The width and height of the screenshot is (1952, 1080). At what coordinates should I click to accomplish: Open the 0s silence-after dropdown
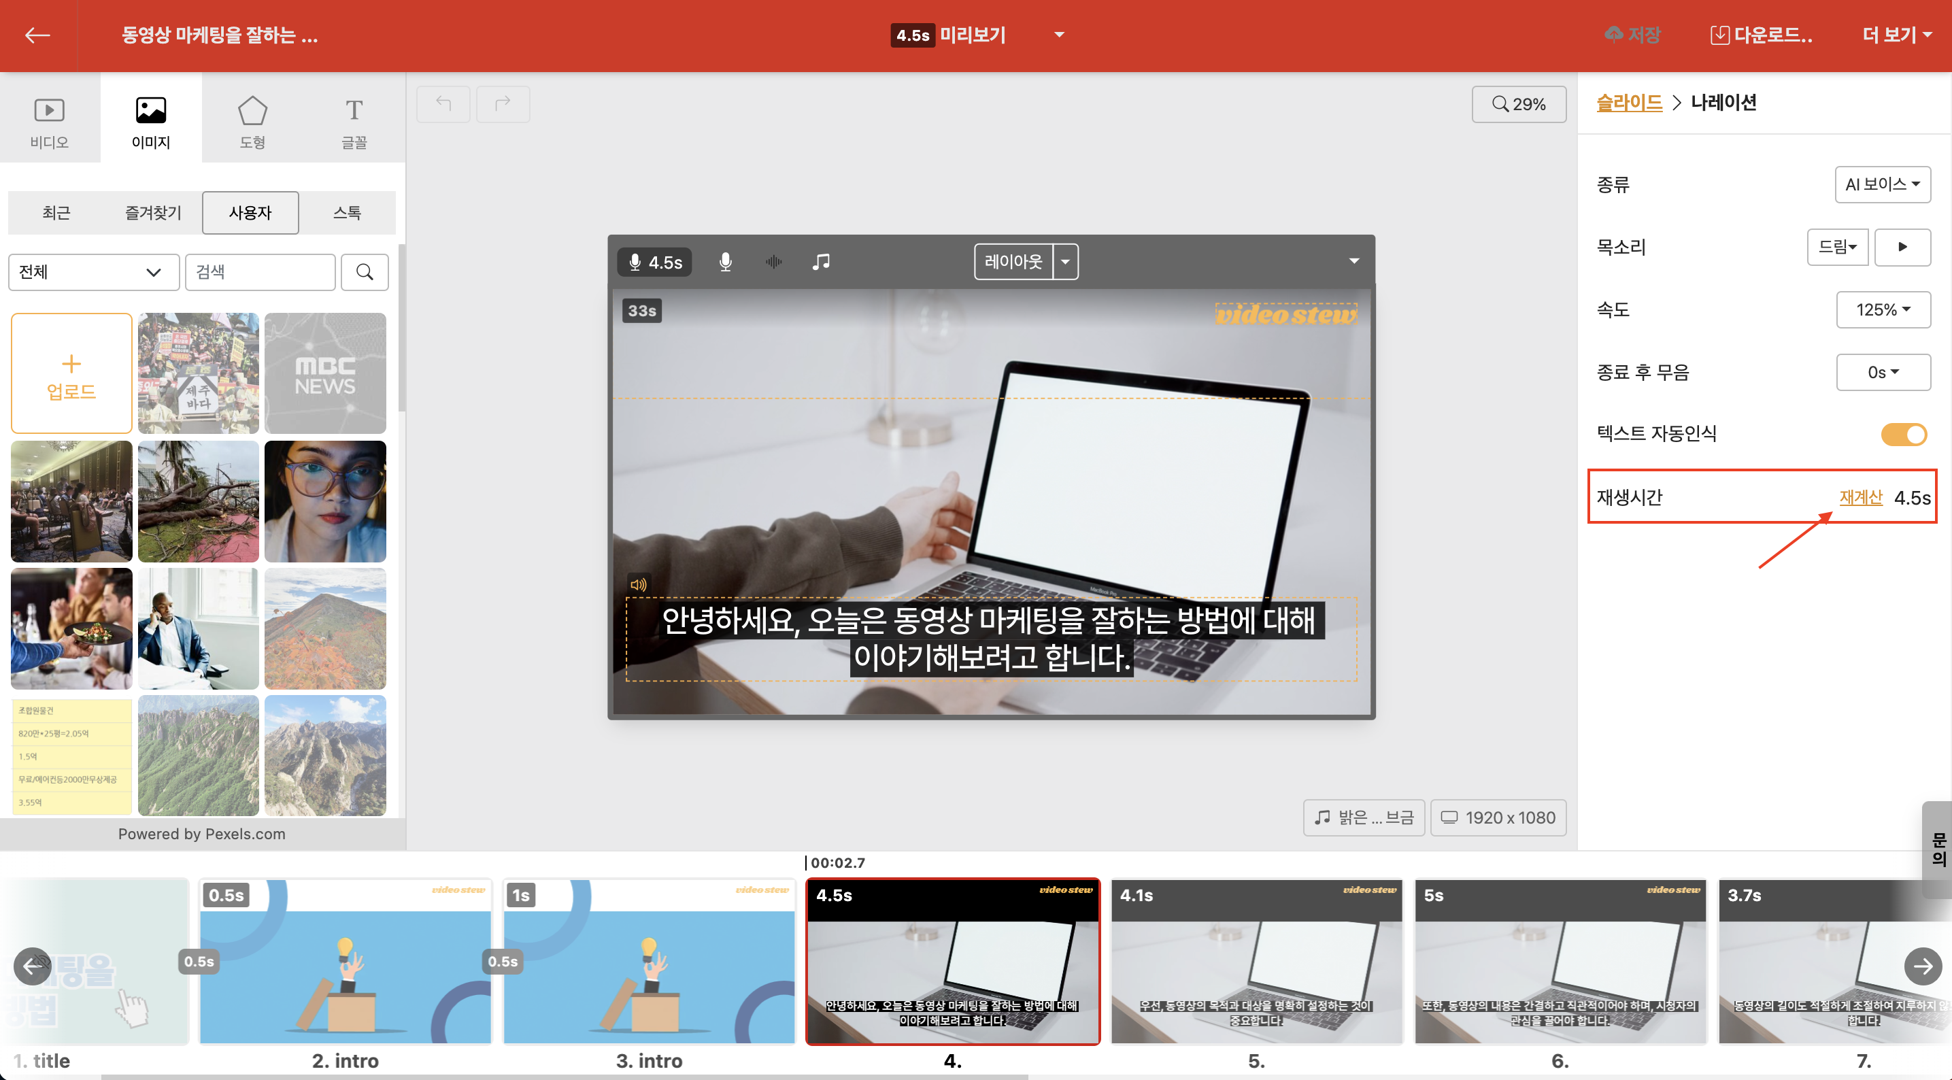pos(1883,373)
